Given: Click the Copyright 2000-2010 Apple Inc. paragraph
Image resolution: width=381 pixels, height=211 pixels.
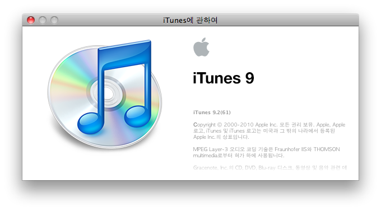Looking at the screenshot, I should pyautogui.click(x=270, y=130).
